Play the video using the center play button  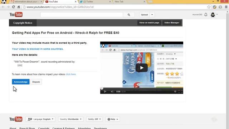(142, 68)
